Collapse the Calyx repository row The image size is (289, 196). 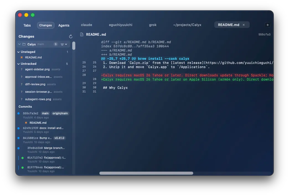coord(19,44)
